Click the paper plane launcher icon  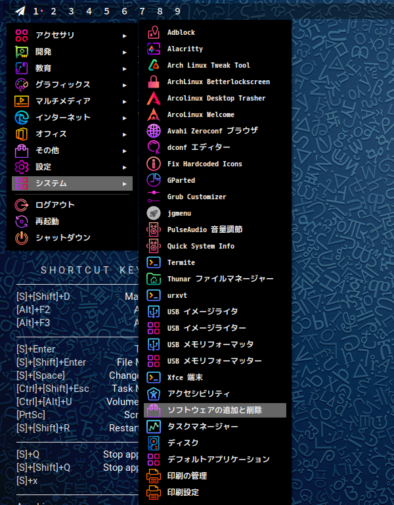coord(20,11)
